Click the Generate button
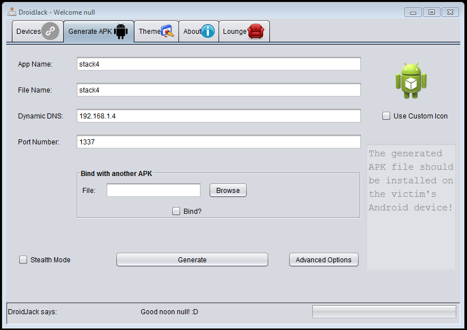Viewport: 467px width, 330px height. click(x=192, y=260)
